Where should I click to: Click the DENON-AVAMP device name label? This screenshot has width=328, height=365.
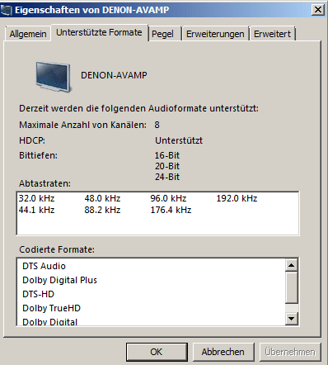(x=114, y=75)
